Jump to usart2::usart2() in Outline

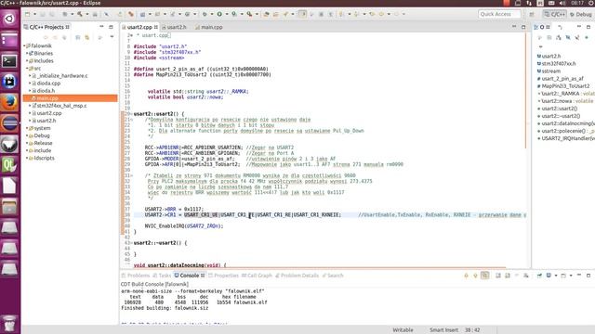[x=560, y=109]
